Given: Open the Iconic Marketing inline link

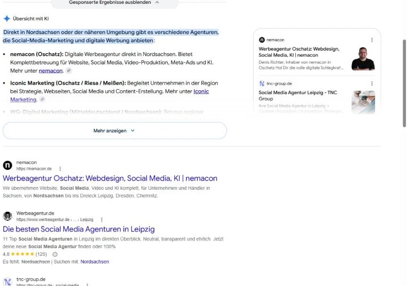Looking at the screenshot, I should [201, 91].
